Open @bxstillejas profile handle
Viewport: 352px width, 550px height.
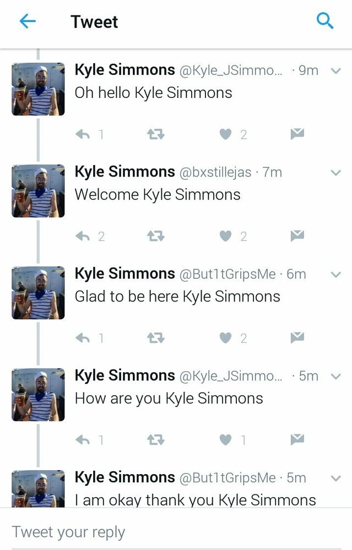(216, 172)
